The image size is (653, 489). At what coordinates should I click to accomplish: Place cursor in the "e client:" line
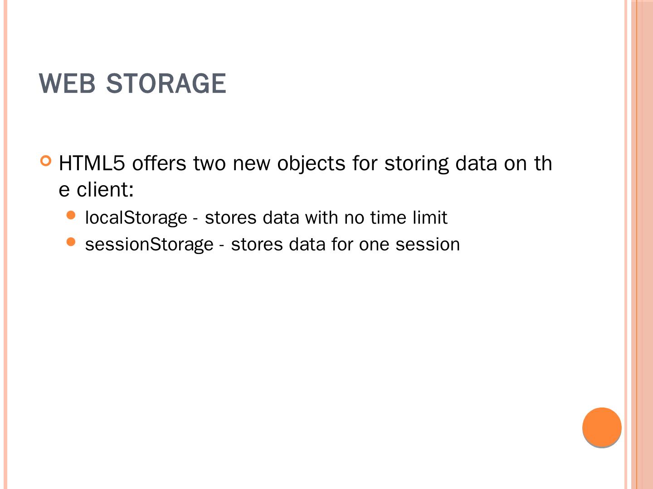pyautogui.click(x=96, y=190)
